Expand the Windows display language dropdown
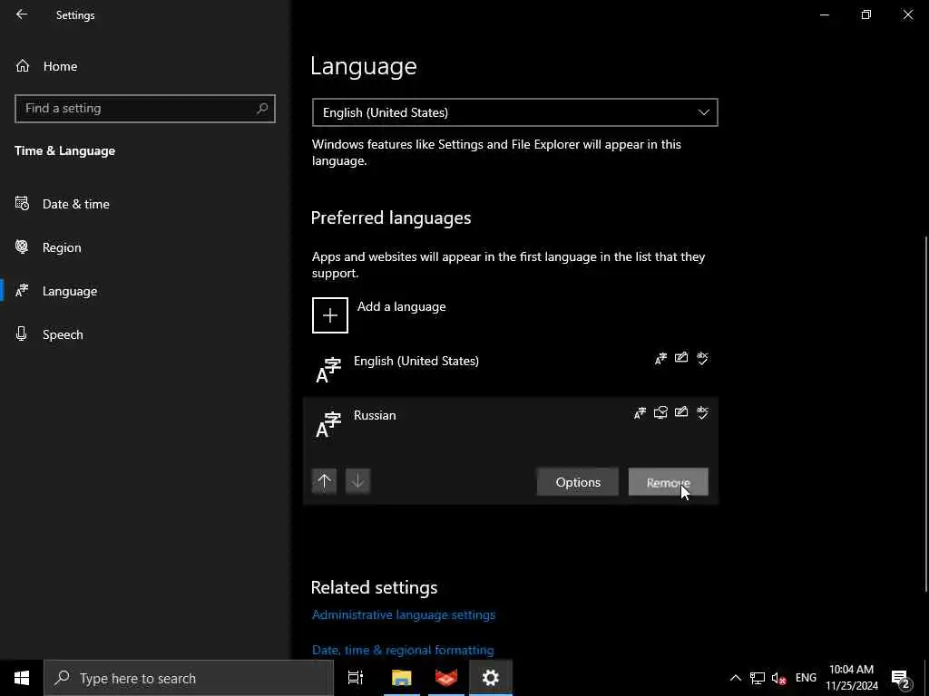The image size is (929, 696). tap(515, 112)
